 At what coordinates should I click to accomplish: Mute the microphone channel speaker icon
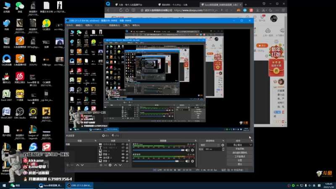187,150
